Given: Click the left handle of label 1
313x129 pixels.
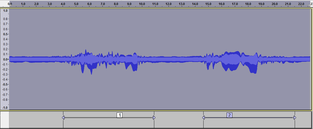Looking at the screenshot, I should click(x=64, y=117).
